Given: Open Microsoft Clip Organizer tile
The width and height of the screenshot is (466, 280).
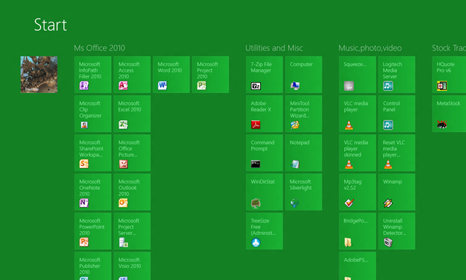Looking at the screenshot, I should pyautogui.click(x=93, y=113).
